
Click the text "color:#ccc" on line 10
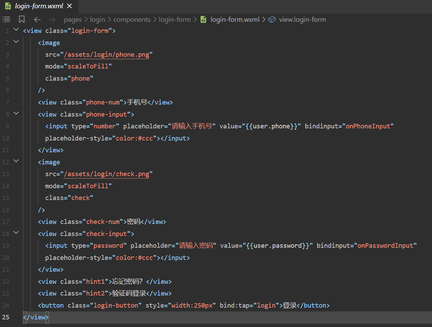pyautogui.click(x=134, y=138)
